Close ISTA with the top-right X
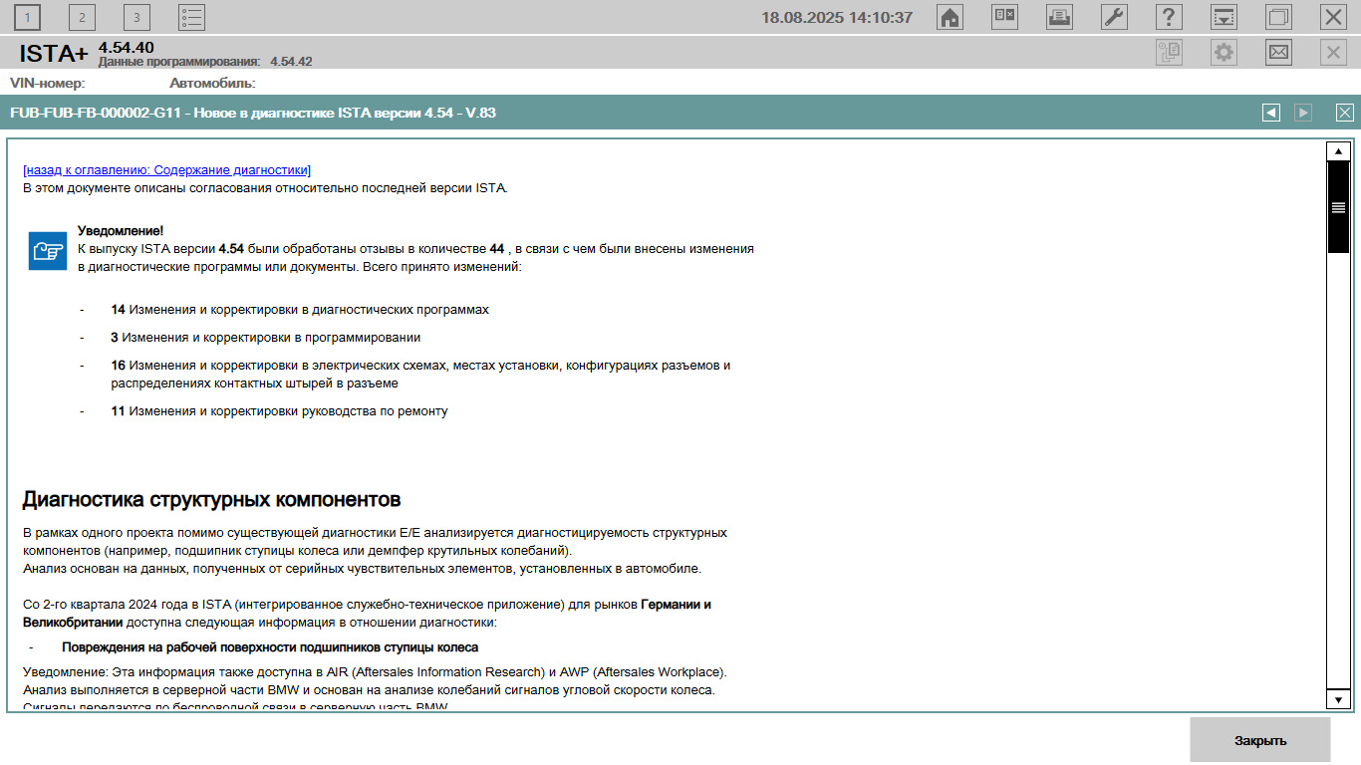This screenshot has width=1361, height=765. click(x=1333, y=17)
